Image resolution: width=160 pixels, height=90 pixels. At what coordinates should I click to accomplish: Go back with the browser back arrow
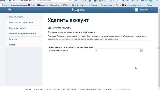click(x=10, y=1)
